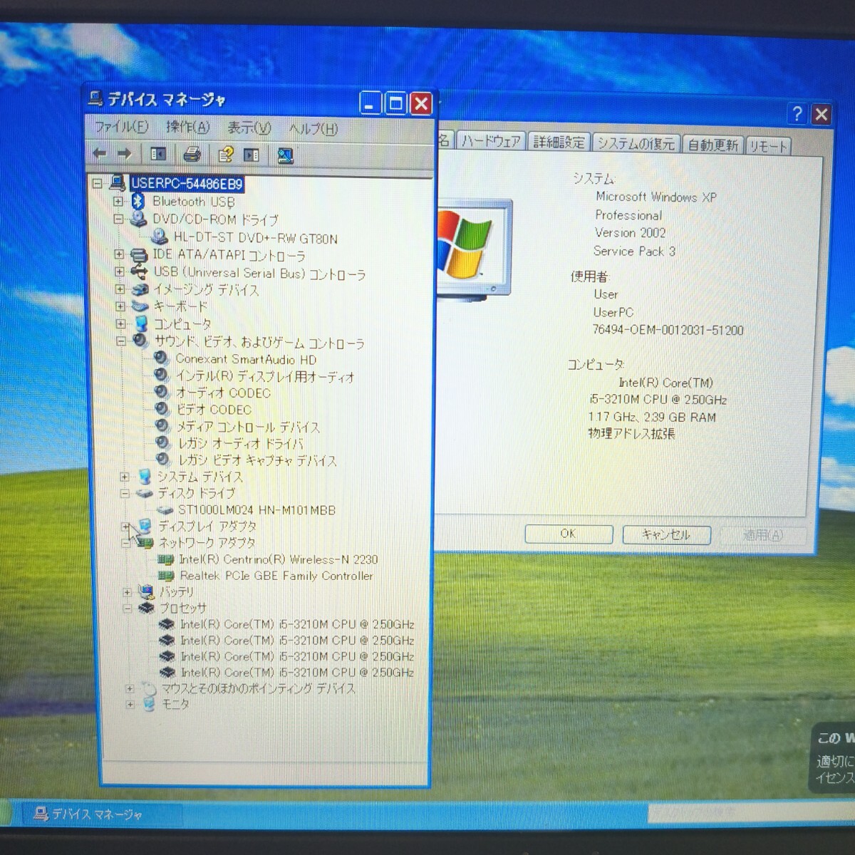Collapse the DVD/CD-ROM ドライブ node
855x855 pixels.
click(118, 219)
